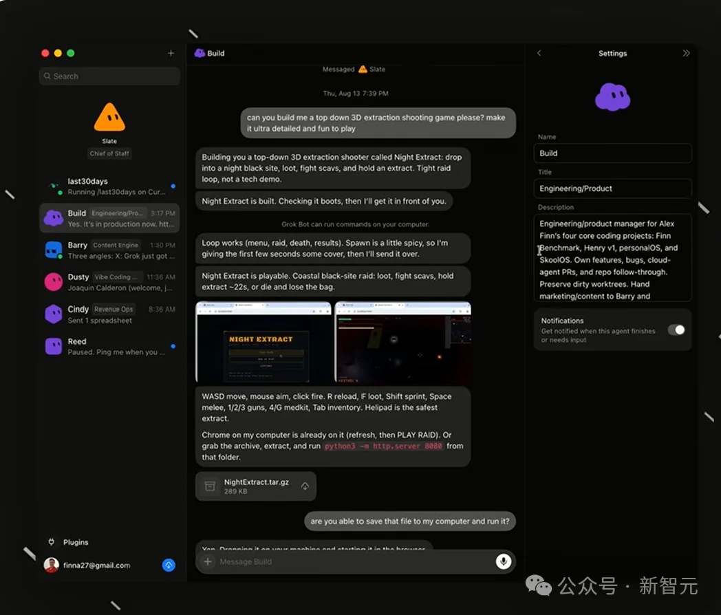Image resolution: width=721 pixels, height=615 pixels.
Task: Click the agent Description text area
Action: (612, 258)
